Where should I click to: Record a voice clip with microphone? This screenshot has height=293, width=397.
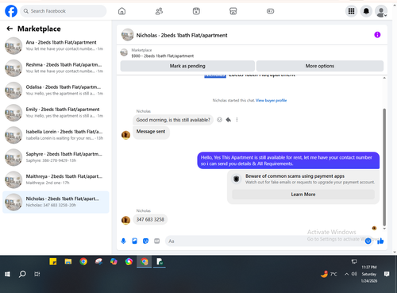click(123, 241)
